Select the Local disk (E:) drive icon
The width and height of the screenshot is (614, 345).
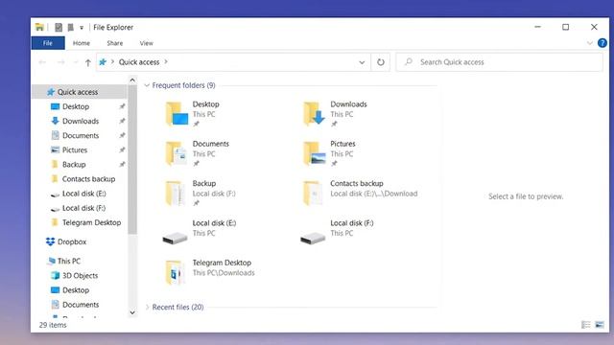pyautogui.click(x=175, y=238)
